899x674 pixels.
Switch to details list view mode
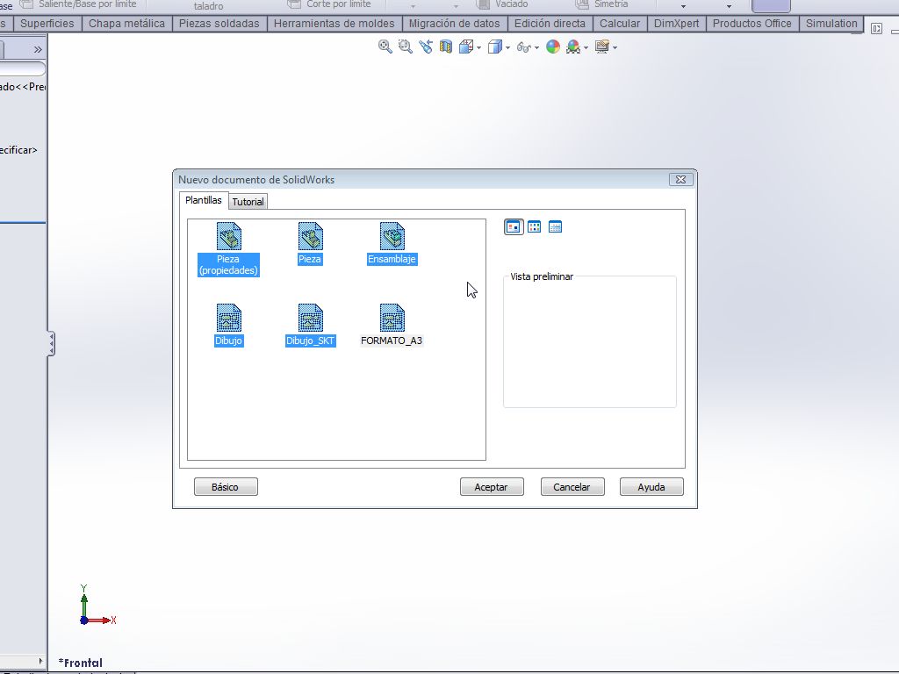coord(555,227)
